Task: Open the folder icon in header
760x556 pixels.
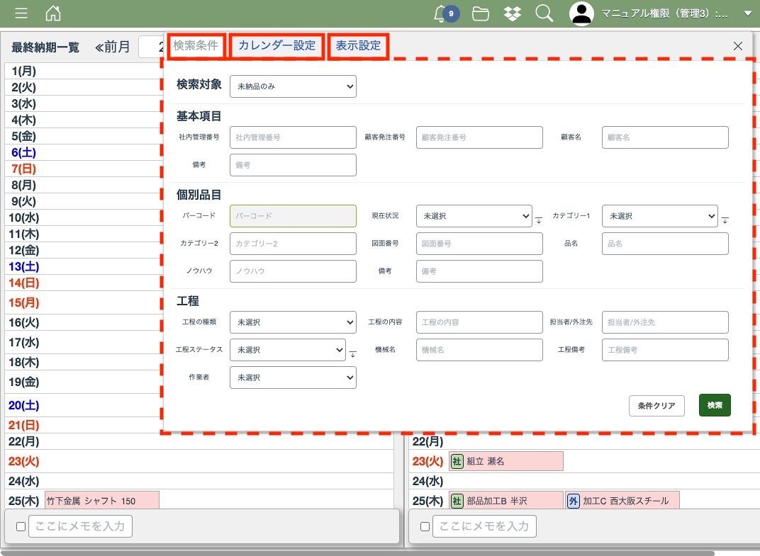Action: tap(481, 13)
